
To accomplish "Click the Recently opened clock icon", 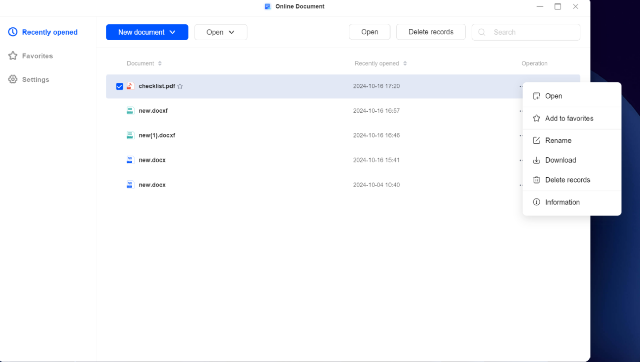I will click(x=13, y=32).
